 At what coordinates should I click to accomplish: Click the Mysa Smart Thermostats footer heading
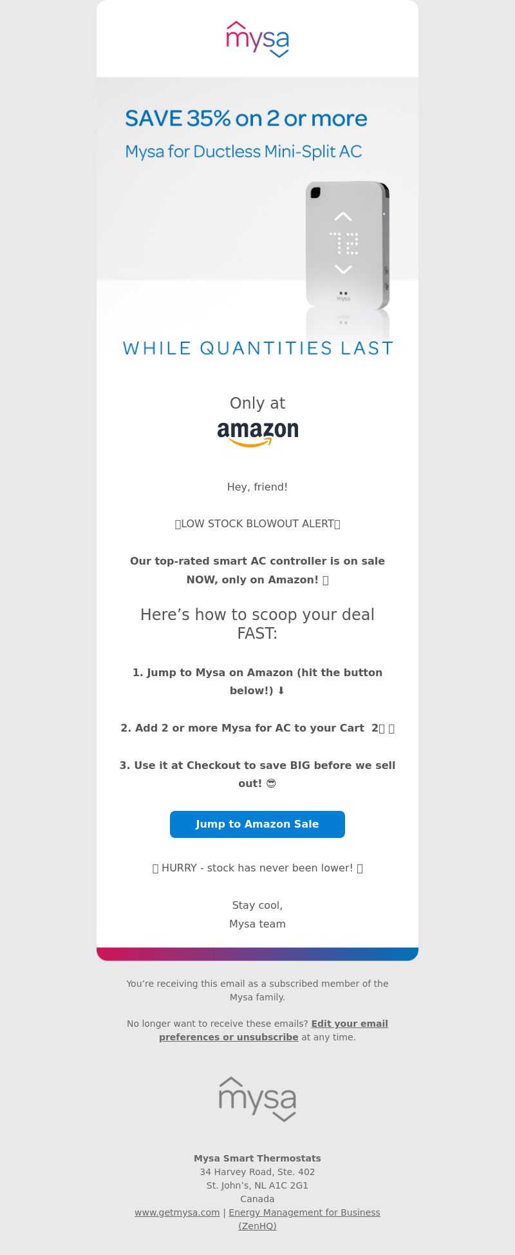(257, 1158)
